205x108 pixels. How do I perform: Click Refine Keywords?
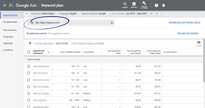click(188, 34)
